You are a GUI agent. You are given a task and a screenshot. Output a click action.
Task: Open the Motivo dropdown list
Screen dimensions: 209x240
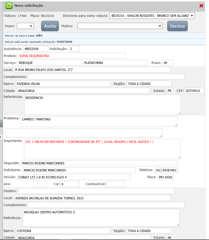[x=120, y=26]
